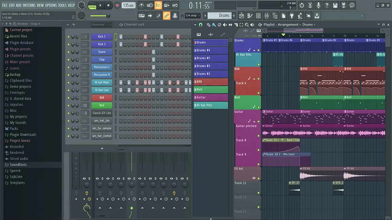Click the Kick 1 channel button
Screen dimensions: 392x220
[102, 36]
